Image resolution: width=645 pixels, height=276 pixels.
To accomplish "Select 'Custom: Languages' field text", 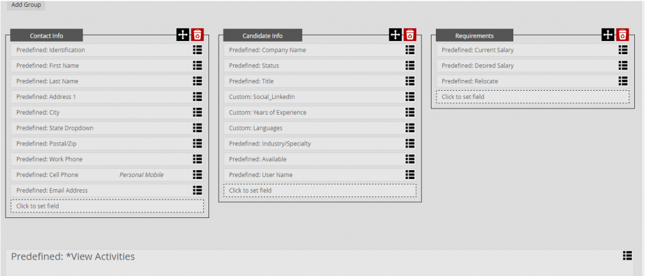I will point(256,128).
